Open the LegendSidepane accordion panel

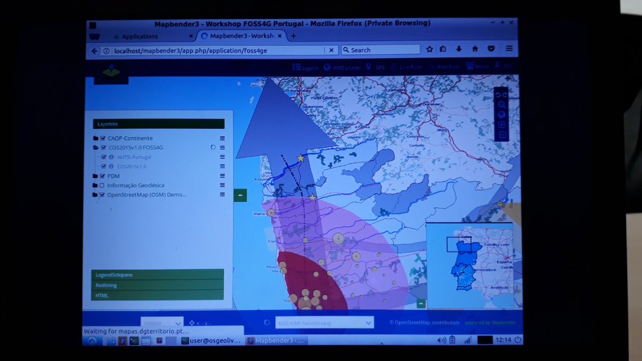click(157, 274)
